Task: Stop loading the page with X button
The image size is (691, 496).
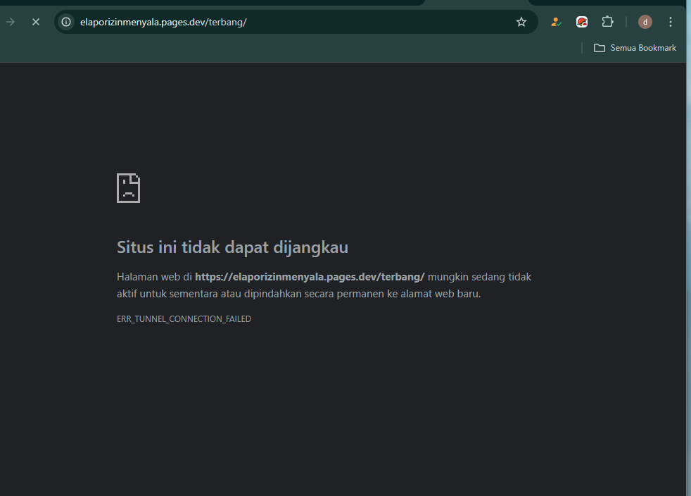Action: coord(36,22)
